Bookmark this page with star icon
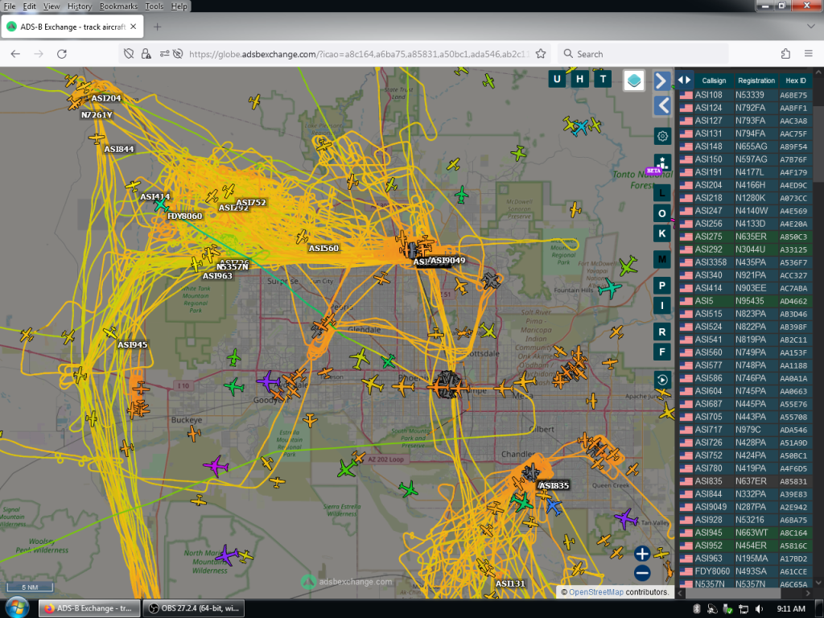 (541, 54)
